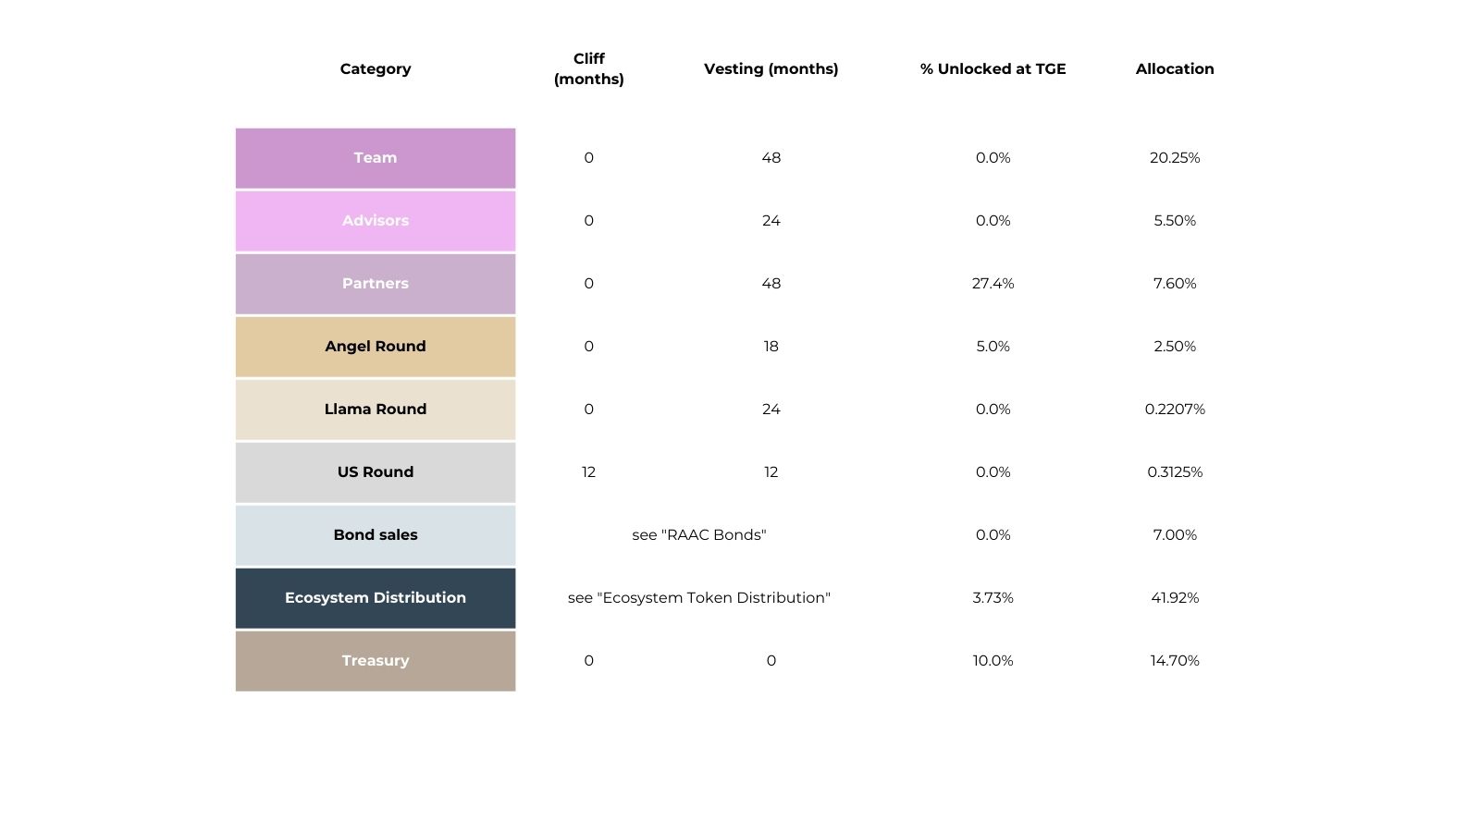
Task: Click the Allocation column header
Action: coord(1175,69)
